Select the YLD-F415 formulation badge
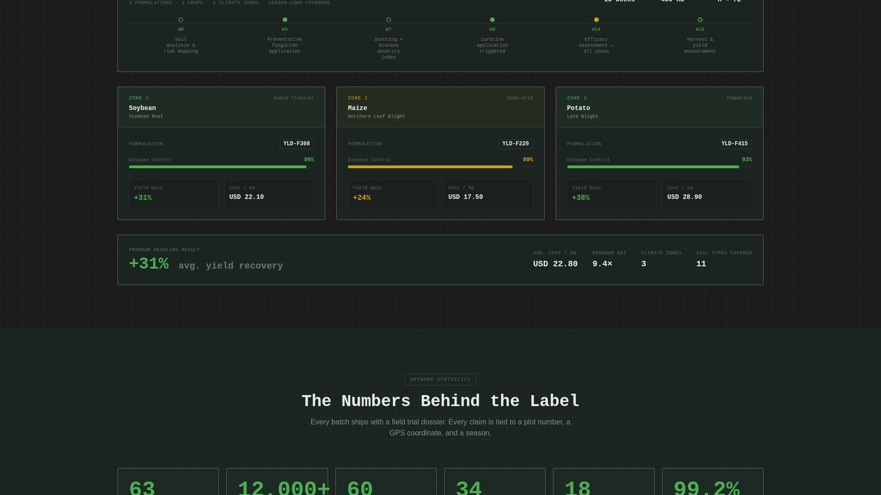This screenshot has width=881, height=495. pos(734,143)
